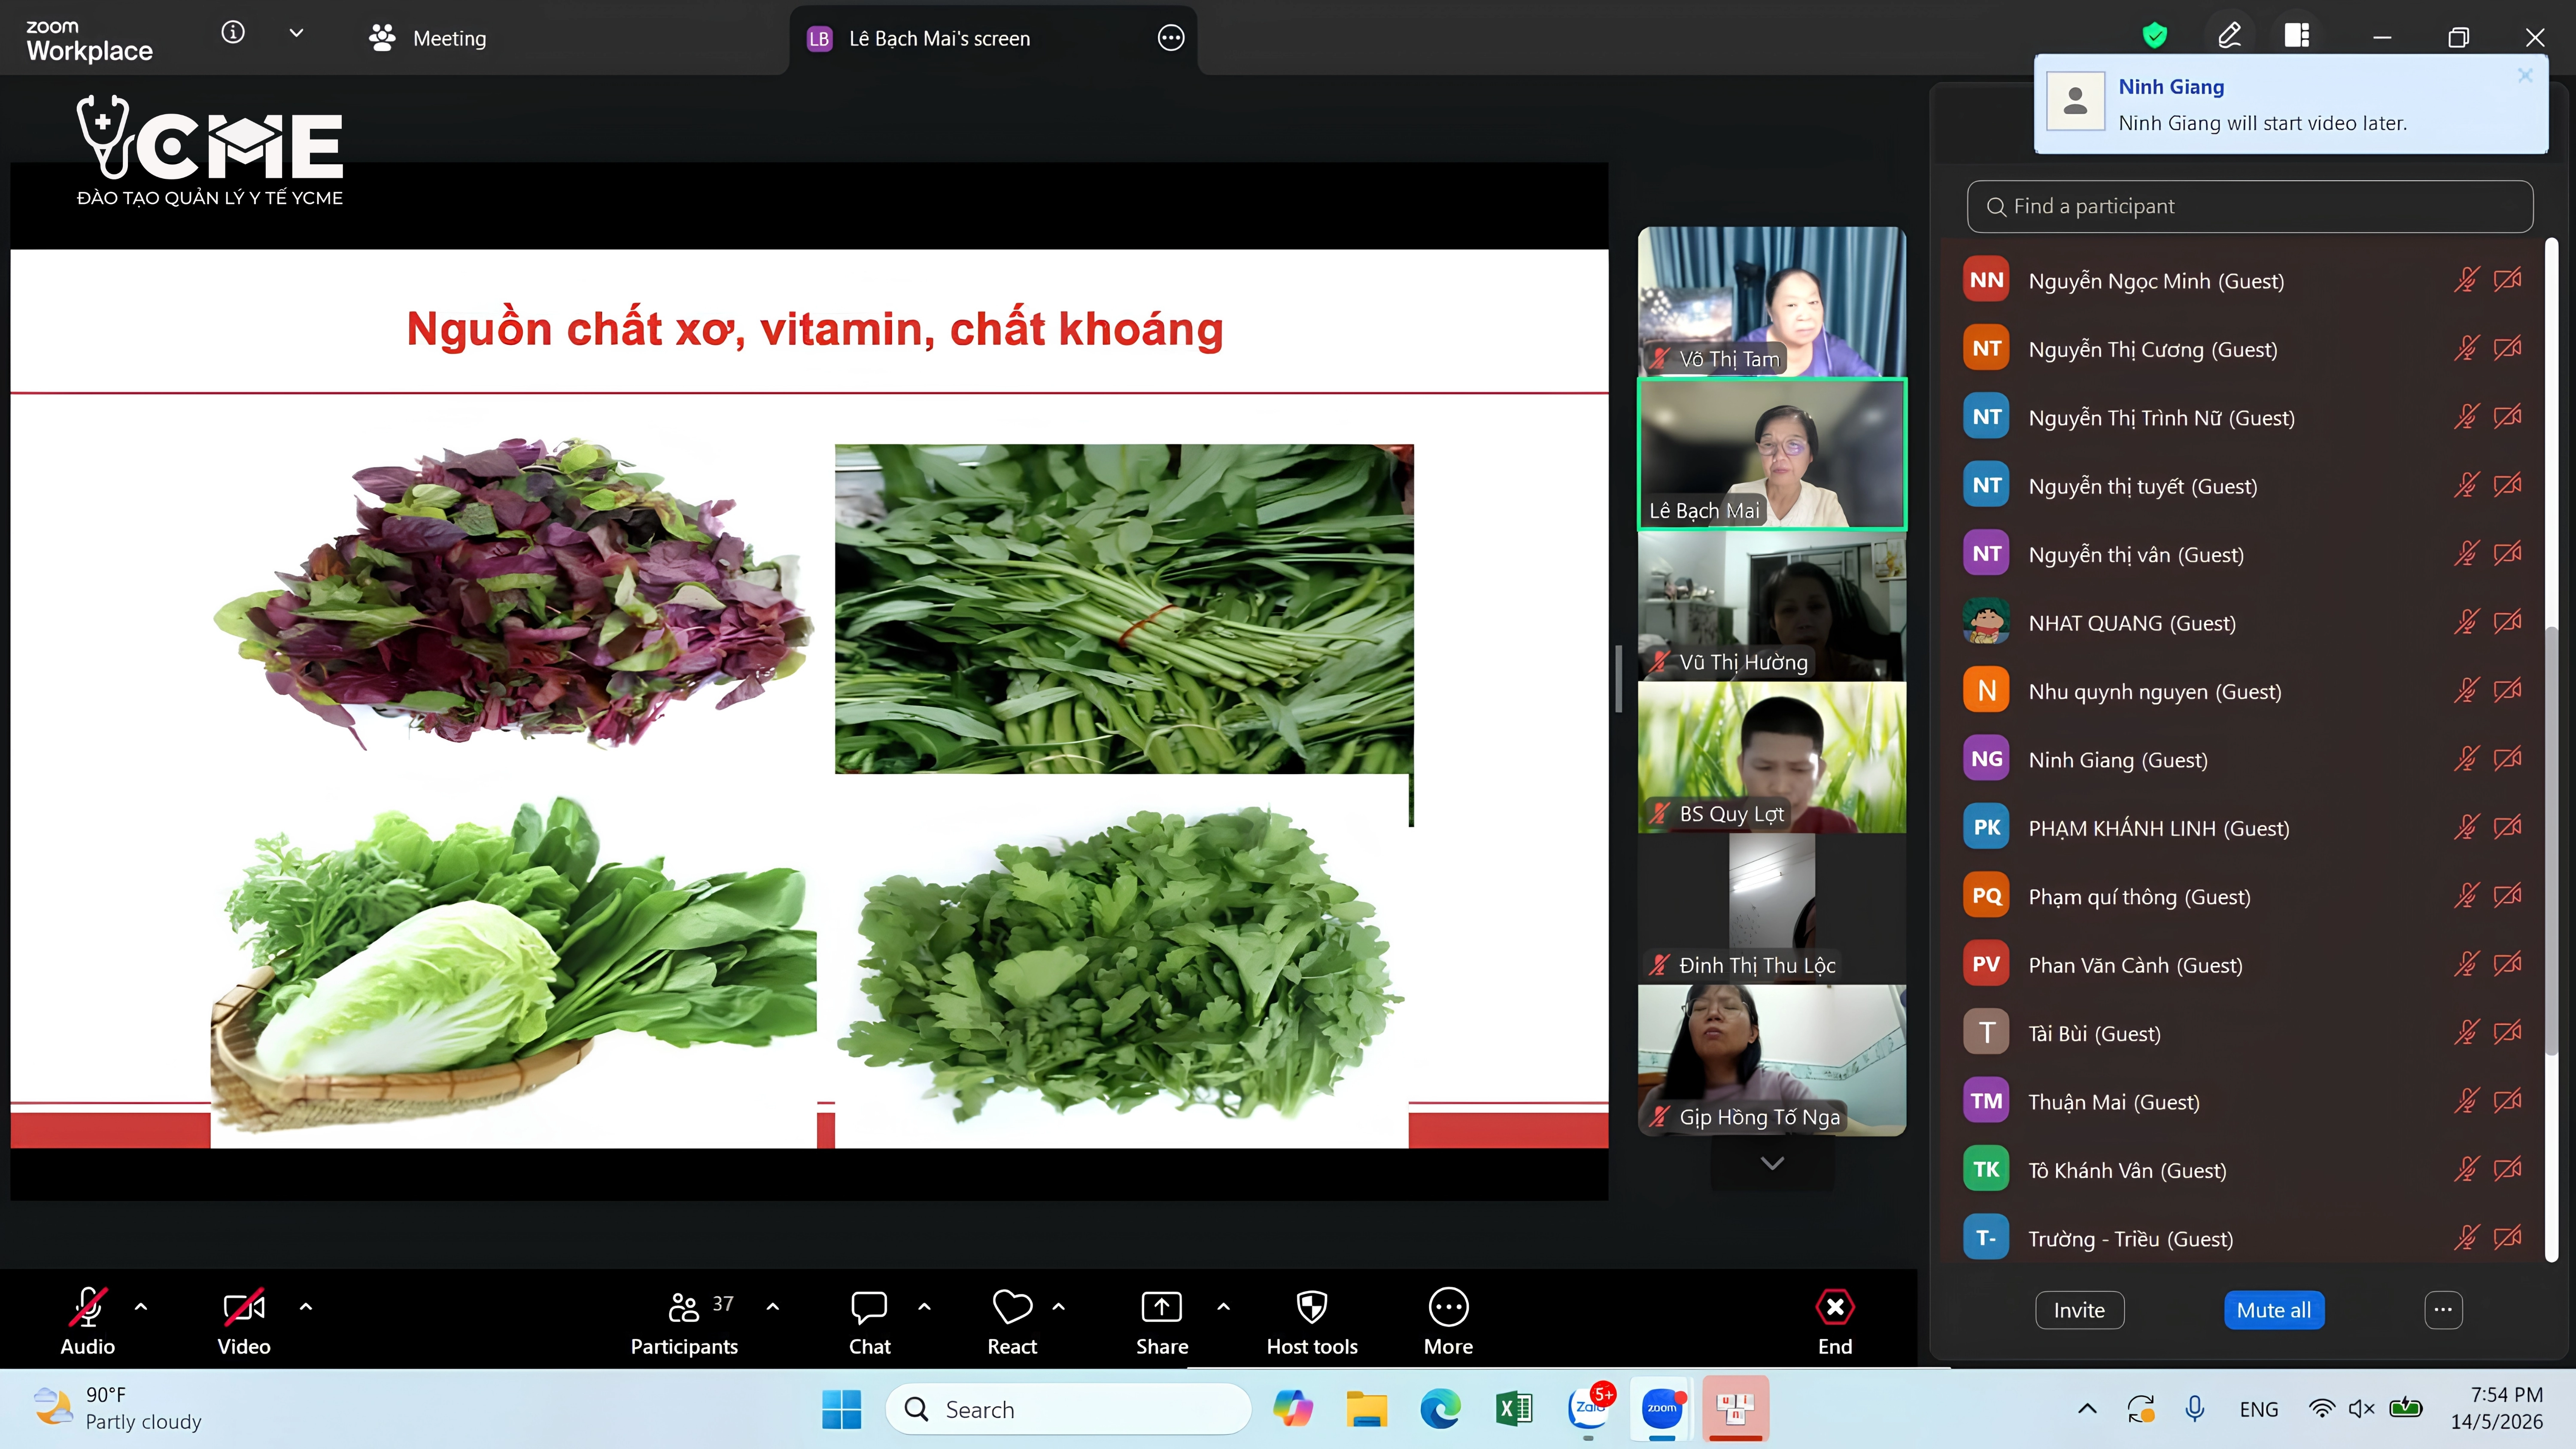Expand share options caret
The image size is (2576, 1449).
1223,1306
